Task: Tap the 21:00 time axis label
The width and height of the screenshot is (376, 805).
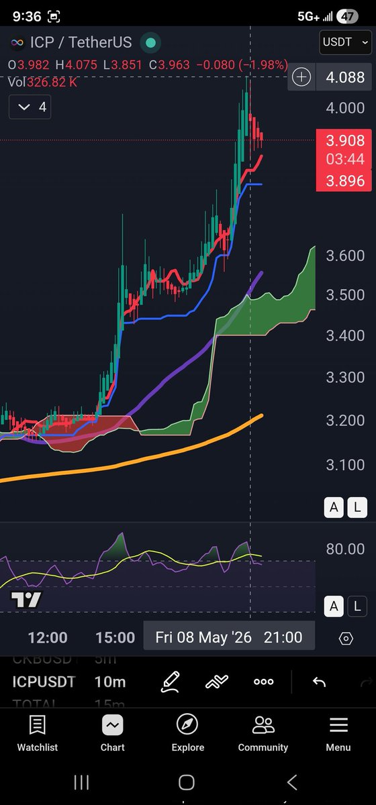Action: tap(283, 637)
